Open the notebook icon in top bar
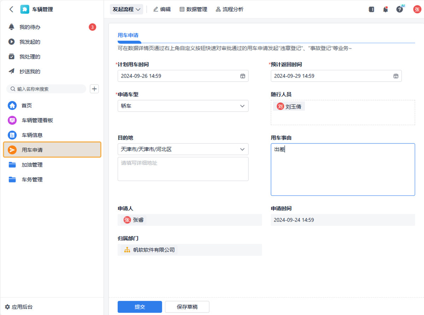This screenshot has width=424, height=315. pos(371,10)
